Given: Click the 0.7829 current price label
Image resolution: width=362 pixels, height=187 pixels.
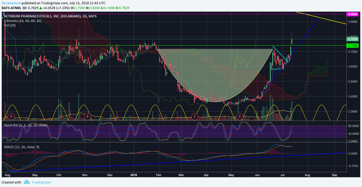Looking at the screenshot, I should (353, 39).
